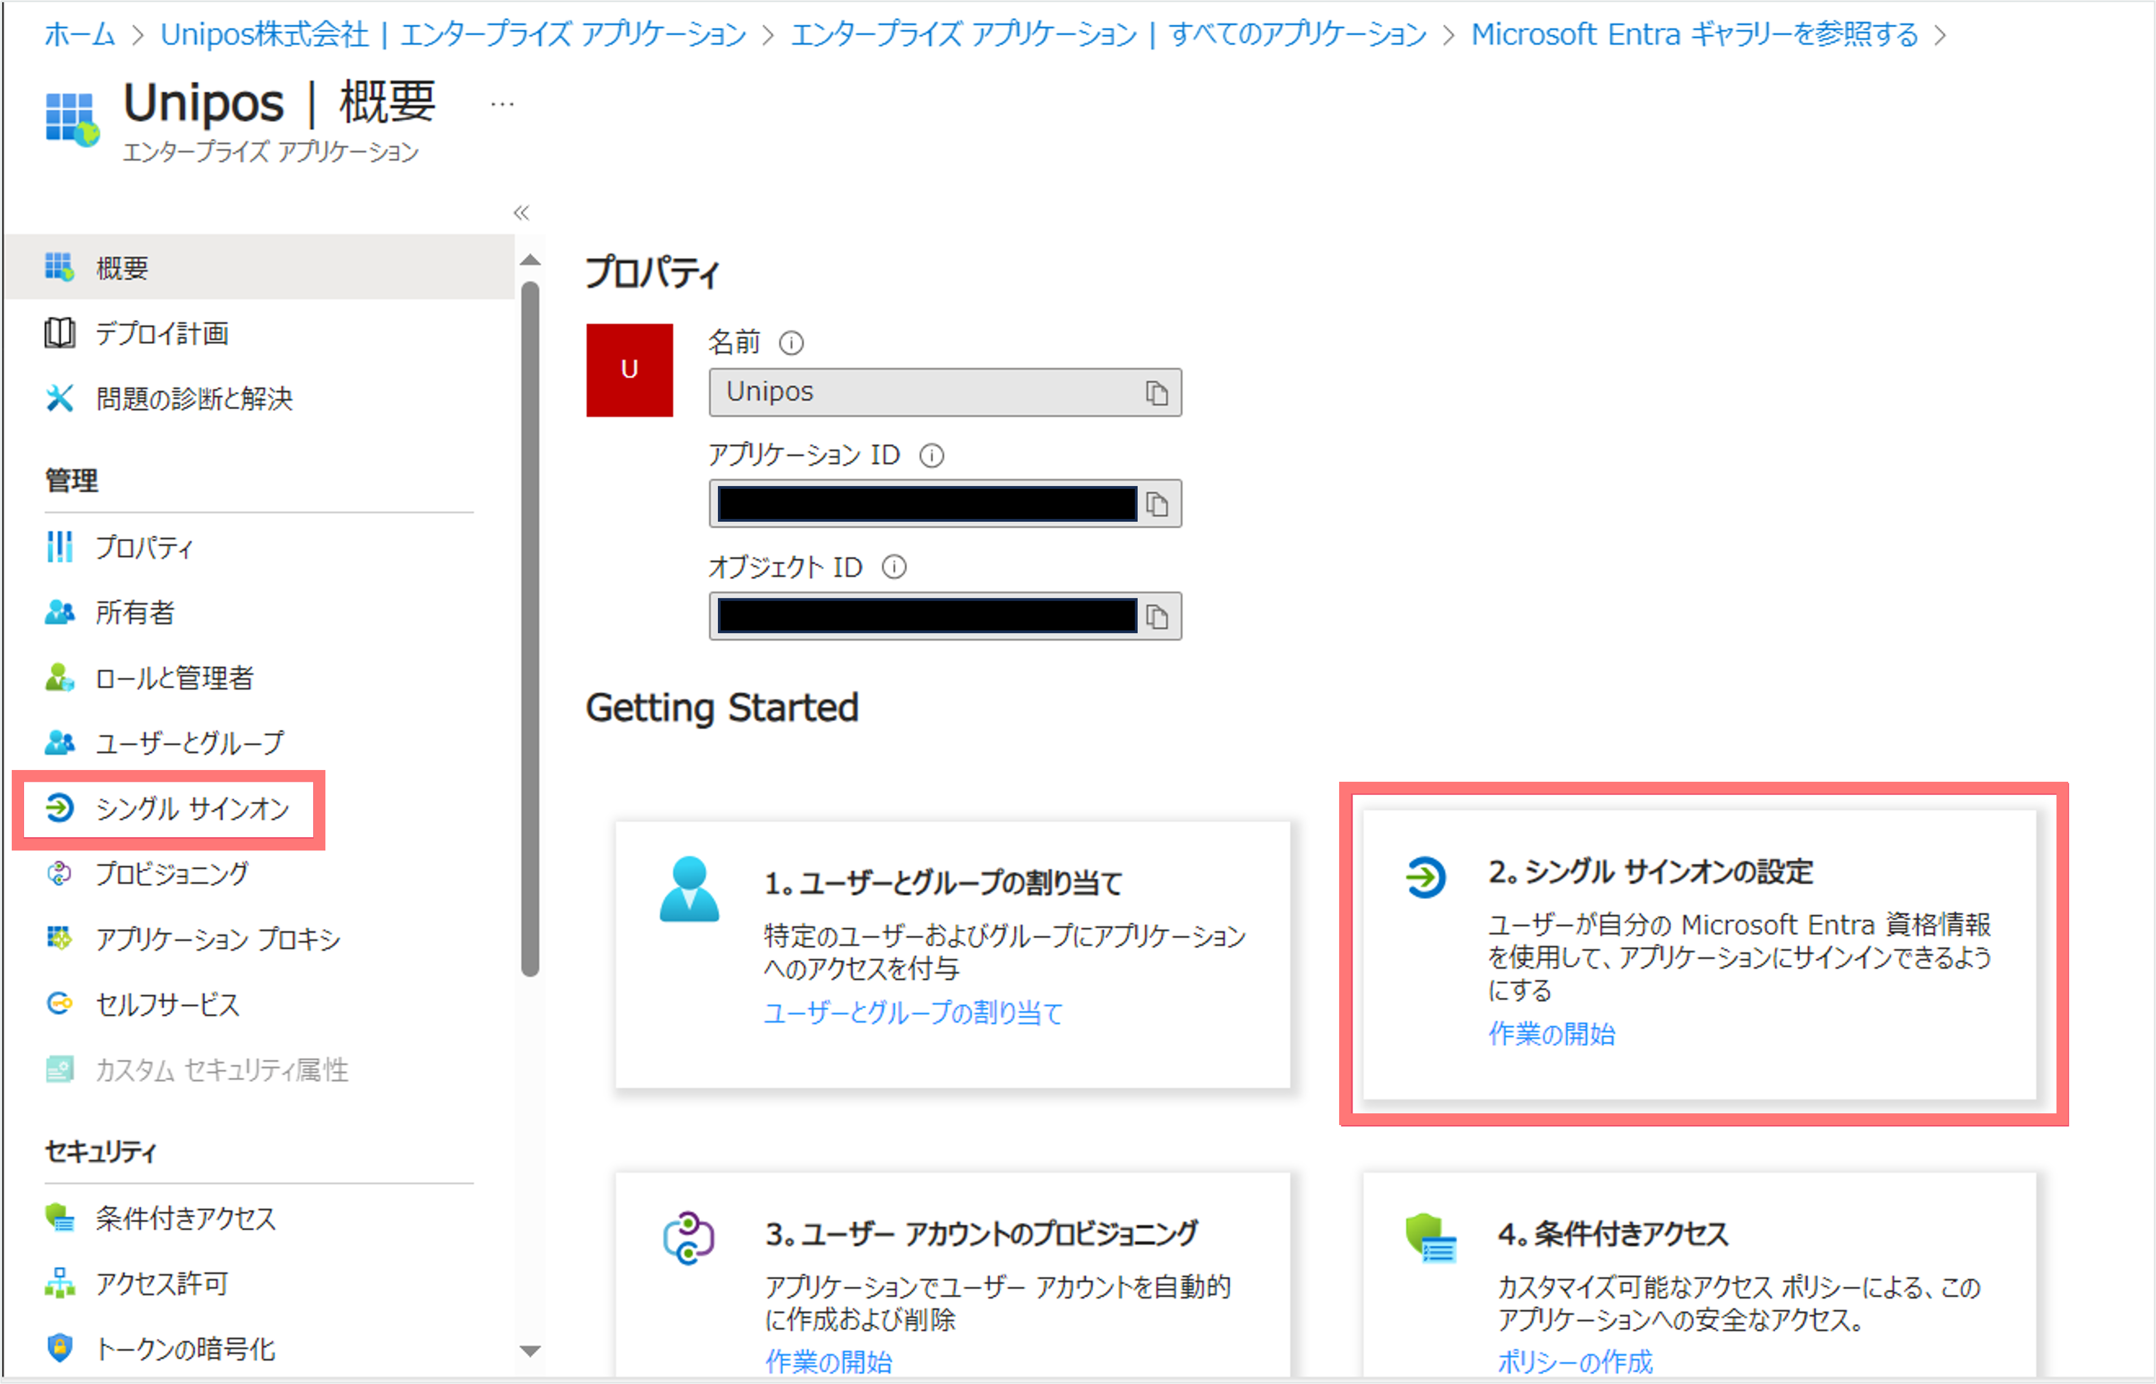Click 作業の開始 link in プロビジョニング card
The width and height of the screenshot is (2156, 1384).
(828, 1362)
